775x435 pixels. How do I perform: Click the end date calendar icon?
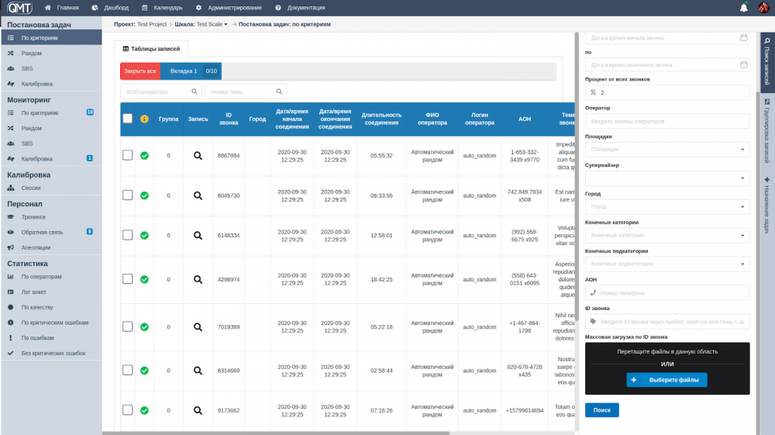[x=743, y=64]
